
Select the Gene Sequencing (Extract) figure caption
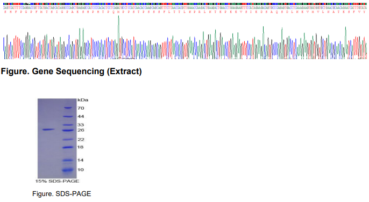coord(72,71)
